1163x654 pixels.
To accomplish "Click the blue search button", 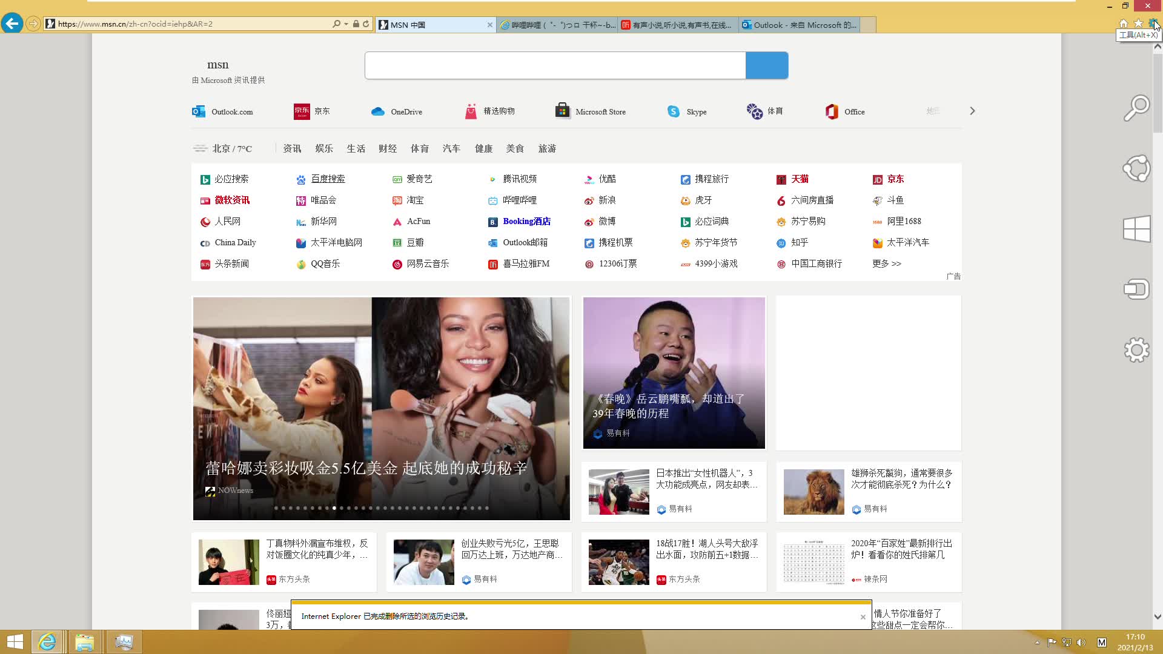I will pos(766,65).
